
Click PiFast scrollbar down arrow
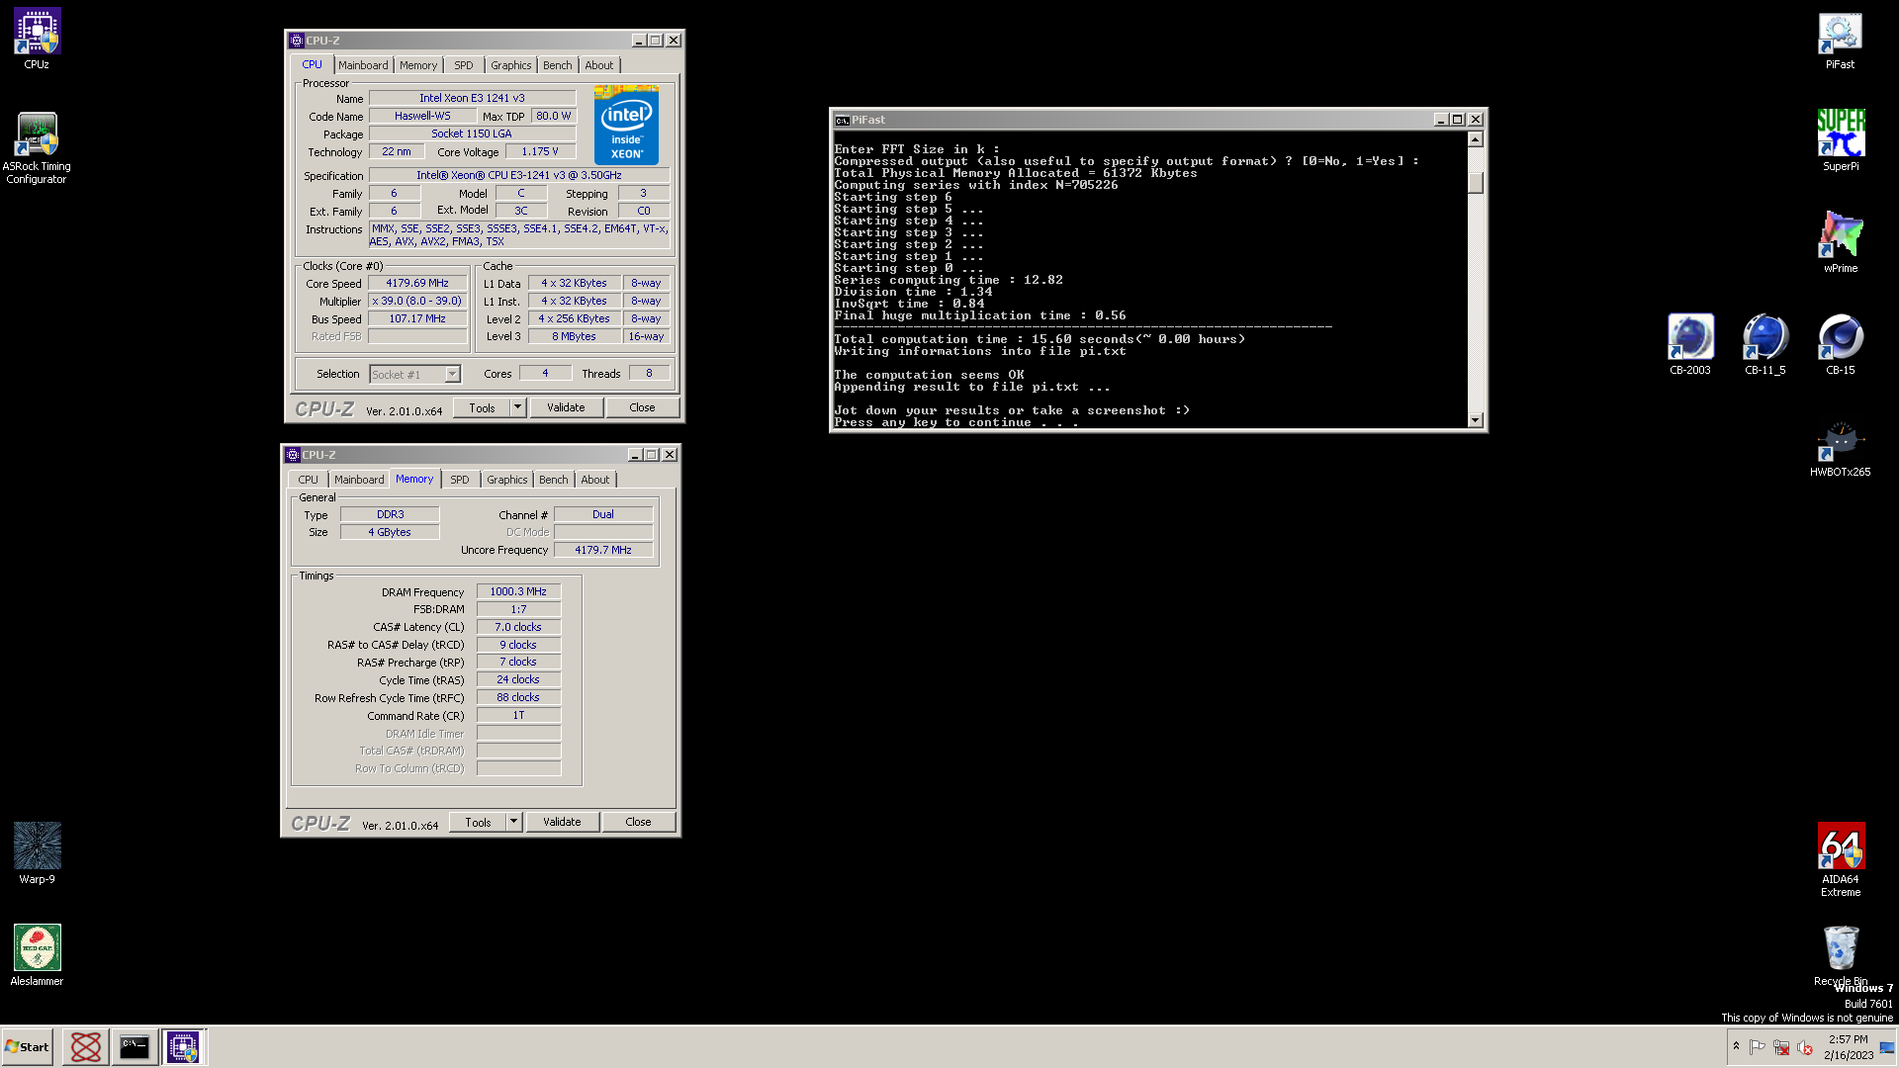(x=1476, y=420)
